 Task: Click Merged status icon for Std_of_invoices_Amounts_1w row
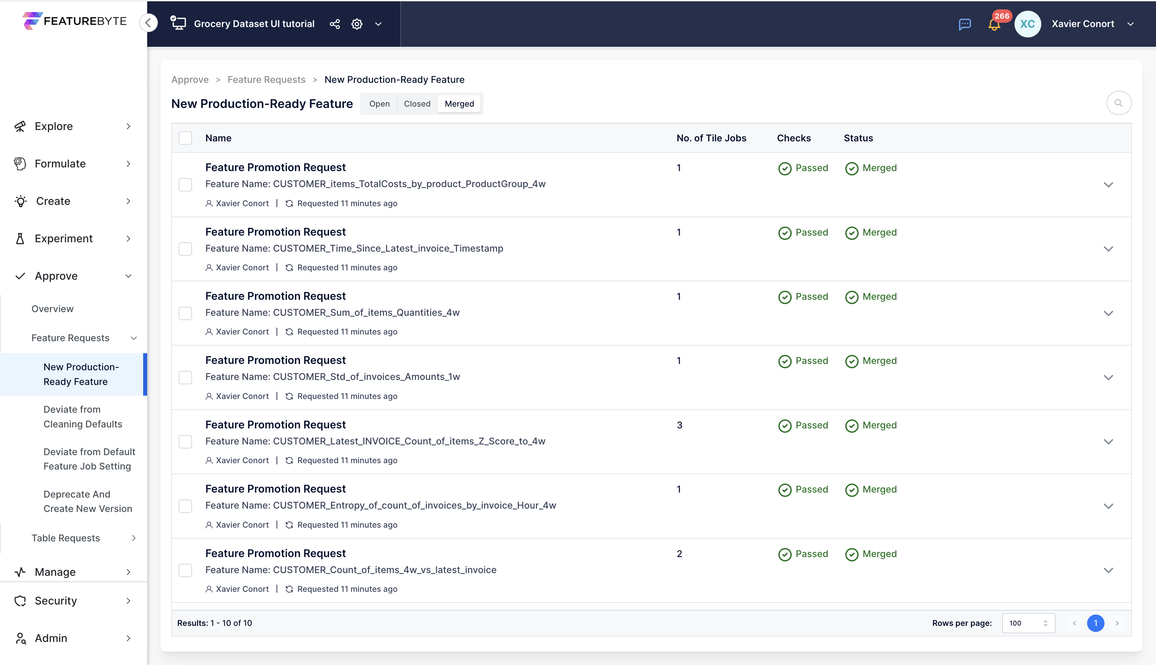point(852,361)
